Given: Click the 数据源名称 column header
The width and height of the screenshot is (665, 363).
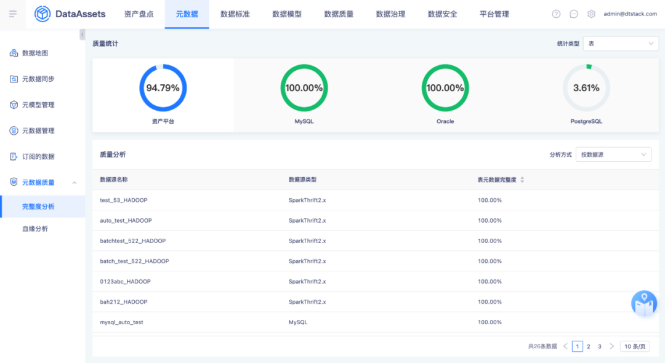Looking at the screenshot, I should pos(114,180).
